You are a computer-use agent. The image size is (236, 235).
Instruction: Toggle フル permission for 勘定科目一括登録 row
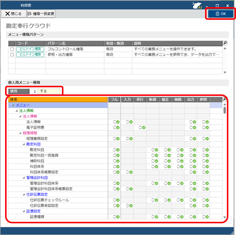[x=116, y=155]
